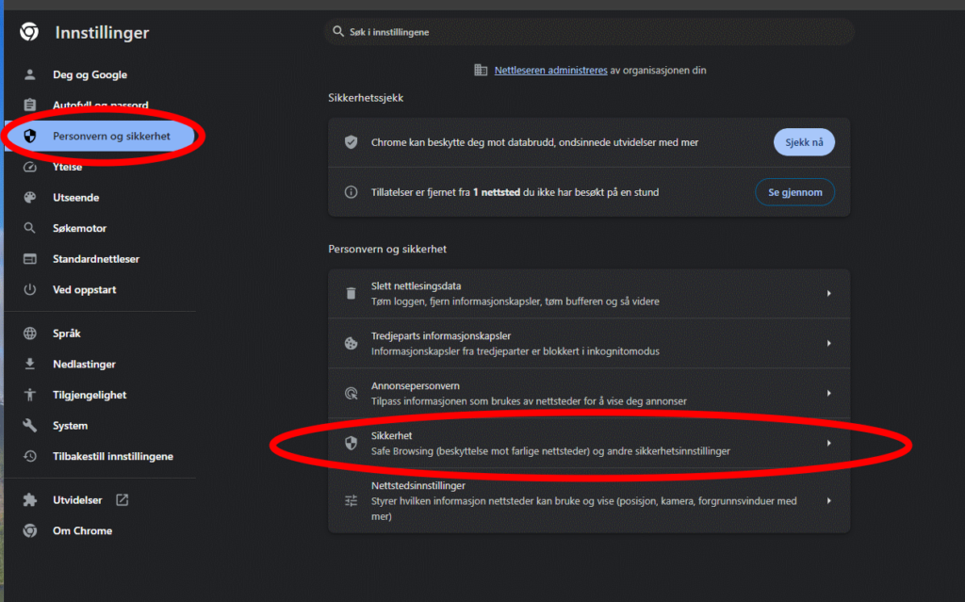The height and width of the screenshot is (602, 965).
Task: Click the clipboard icon for Autofyll og passord
Action: (x=29, y=105)
